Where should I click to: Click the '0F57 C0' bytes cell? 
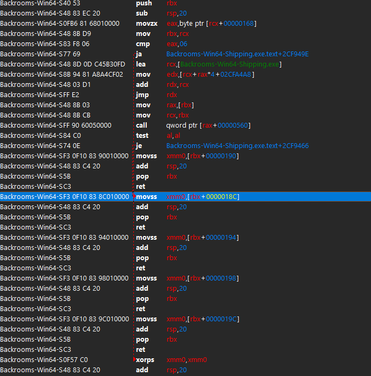(75, 360)
